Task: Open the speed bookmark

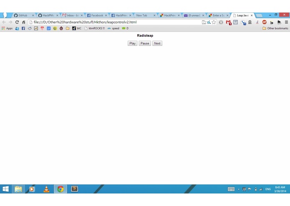Action: (113, 28)
